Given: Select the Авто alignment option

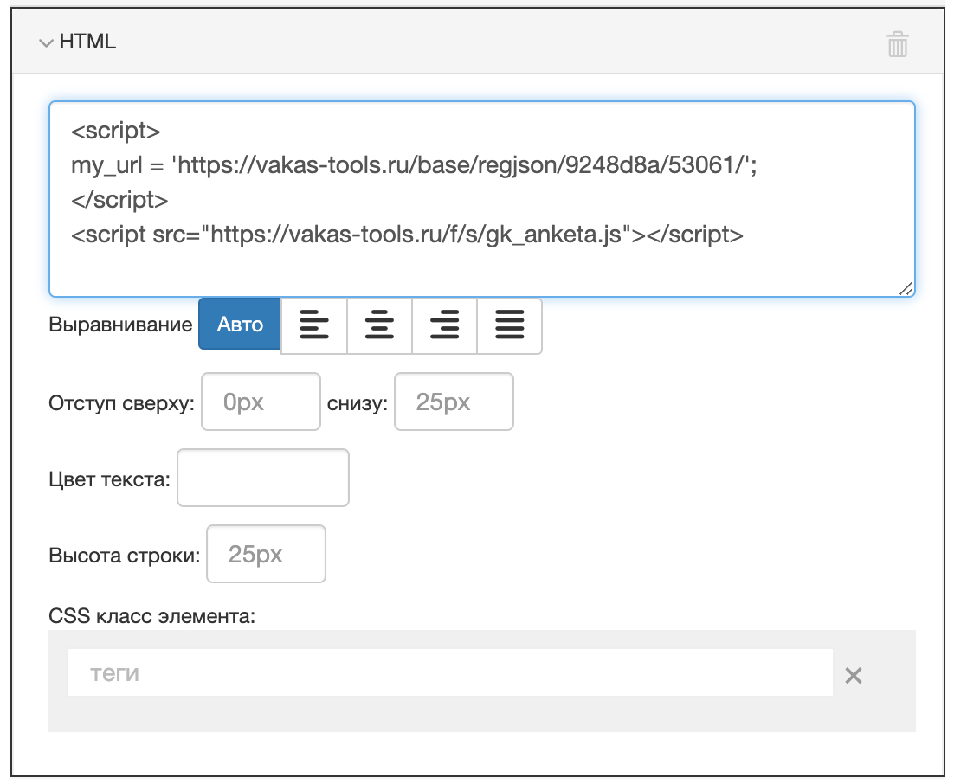Looking at the screenshot, I should coord(240,325).
